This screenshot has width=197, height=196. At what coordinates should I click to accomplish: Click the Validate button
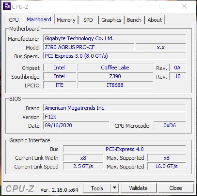pos(139,188)
